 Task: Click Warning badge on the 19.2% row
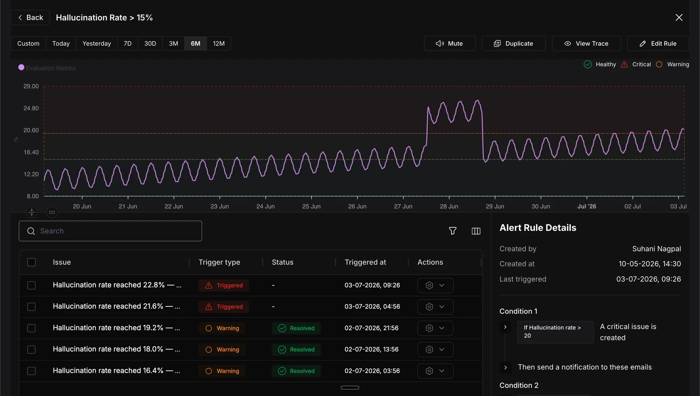tap(222, 328)
